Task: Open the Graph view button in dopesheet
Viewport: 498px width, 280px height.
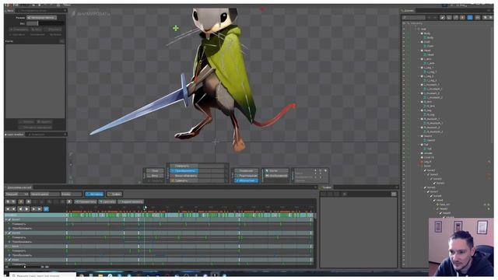Action: (114, 194)
